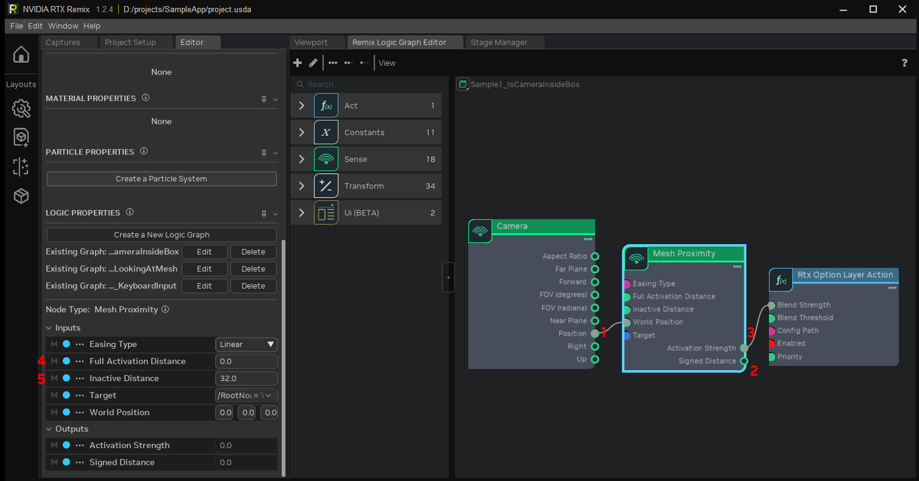Click the plus icon in graph toolbar
The height and width of the screenshot is (481, 919).
(x=298, y=63)
